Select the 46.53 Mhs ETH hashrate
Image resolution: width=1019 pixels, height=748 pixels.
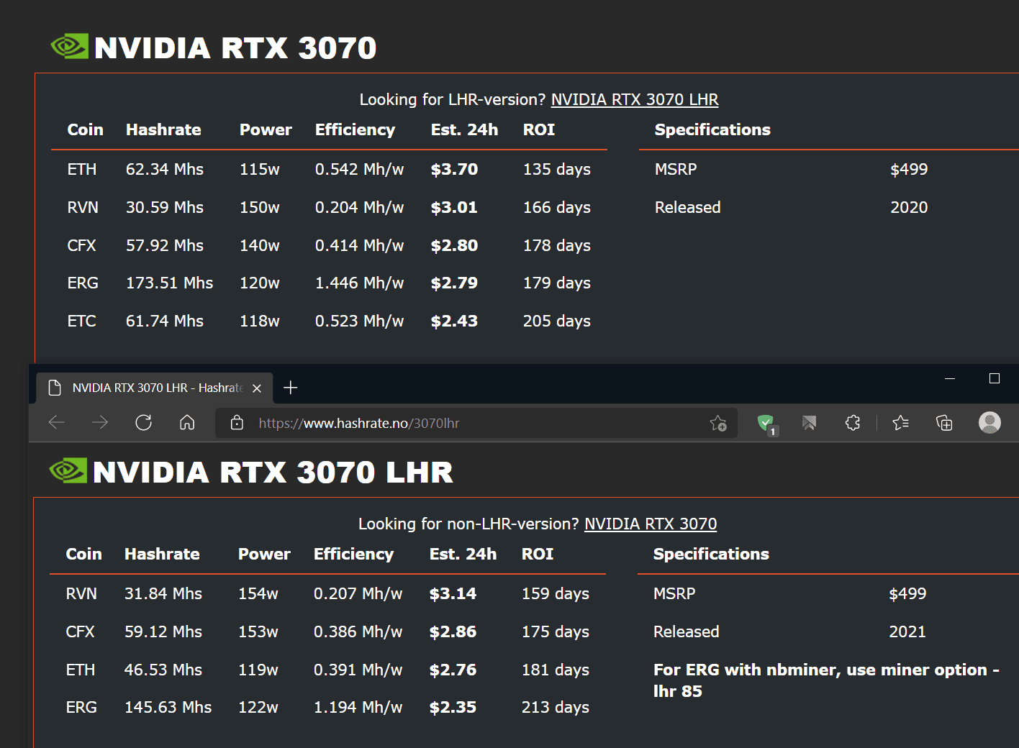click(163, 670)
